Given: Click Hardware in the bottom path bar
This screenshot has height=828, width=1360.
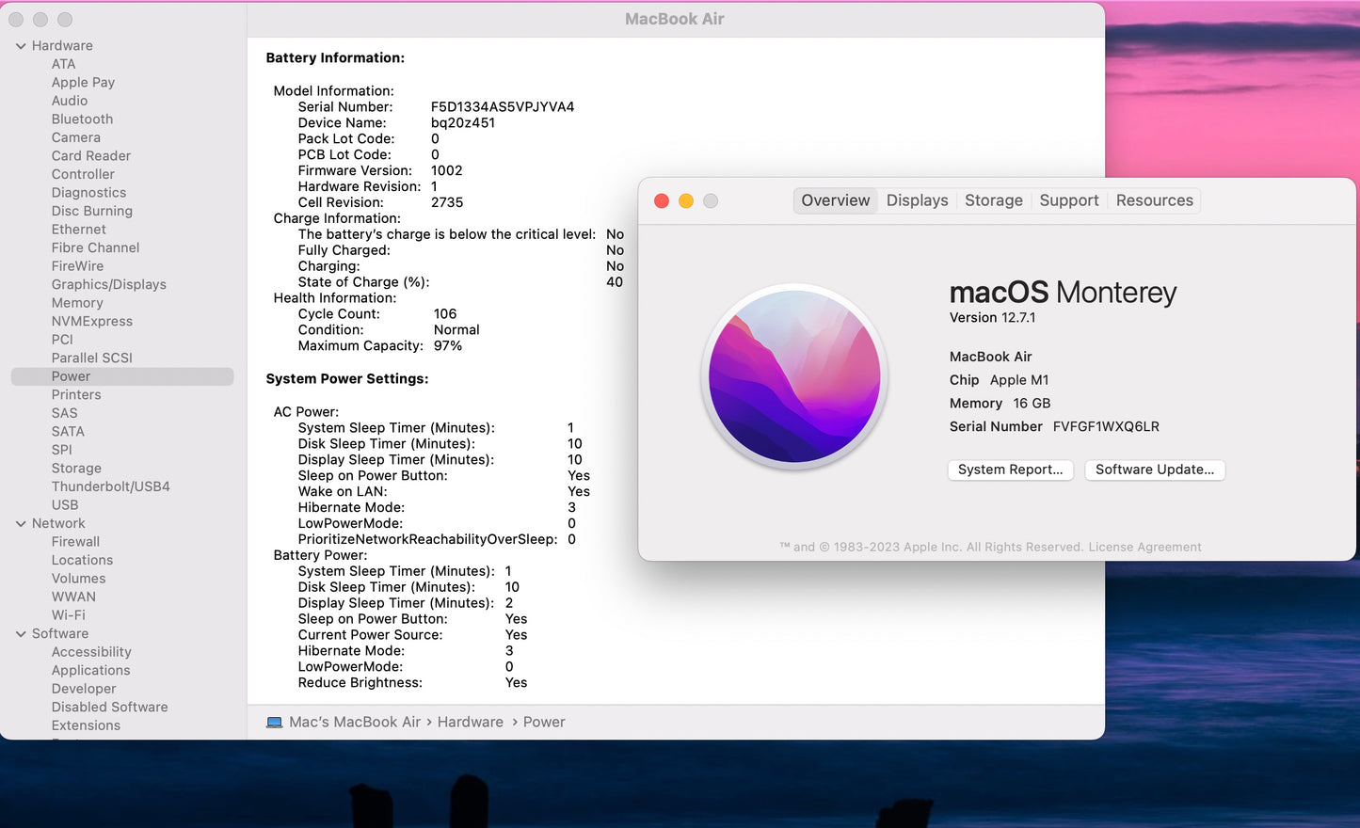Looking at the screenshot, I should [470, 723].
